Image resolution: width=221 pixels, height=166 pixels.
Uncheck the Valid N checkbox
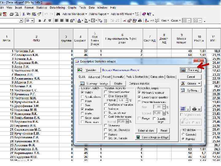coord(83,92)
